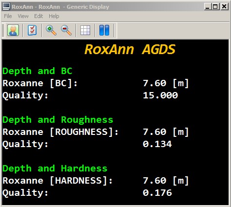The image size is (231, 207).
Task: Zoom in with the plus magnifier
Action: point(51,30)
